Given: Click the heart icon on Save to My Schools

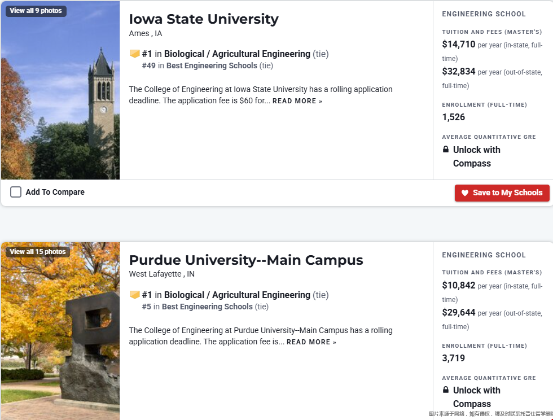Looking at the screenshot, I should 465,193.
